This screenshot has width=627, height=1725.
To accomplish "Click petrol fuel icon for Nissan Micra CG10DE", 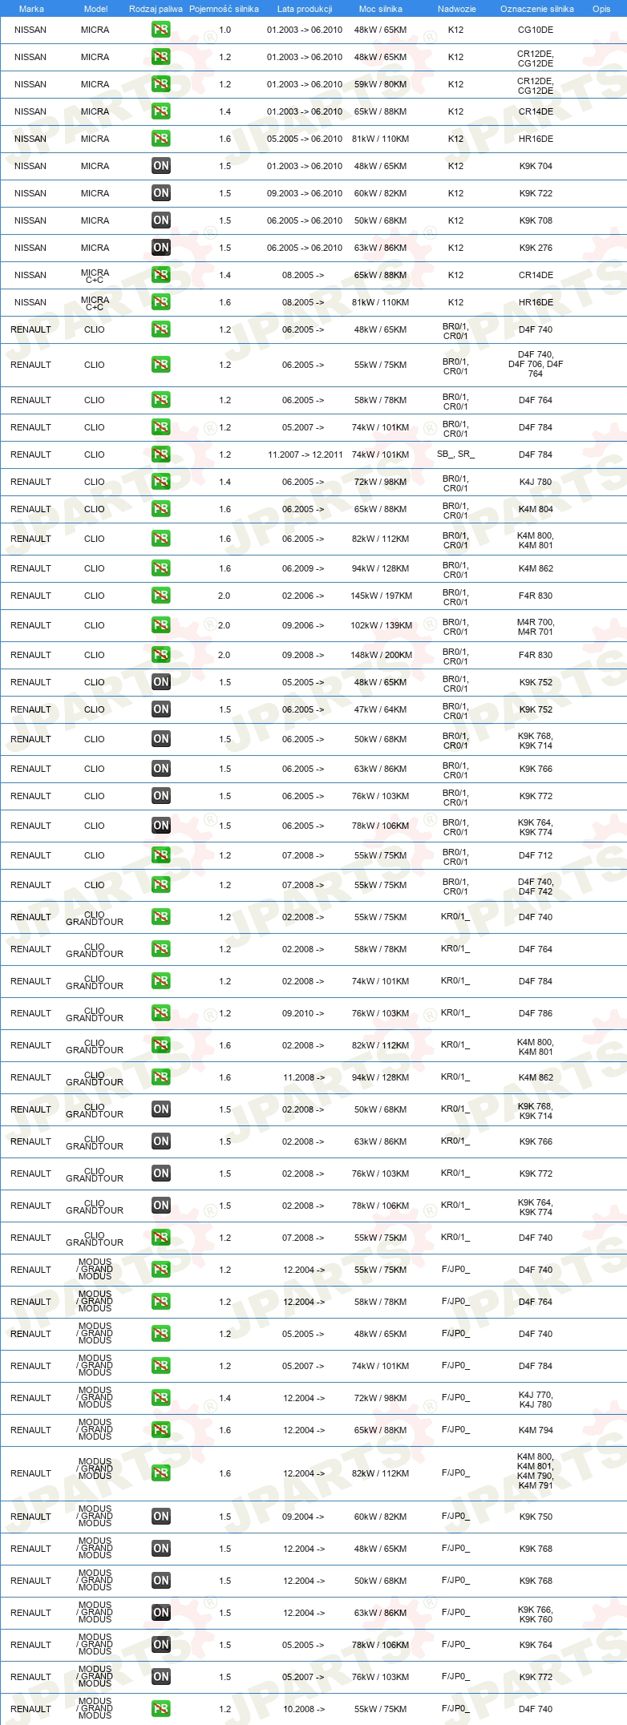I will (160, 30).
